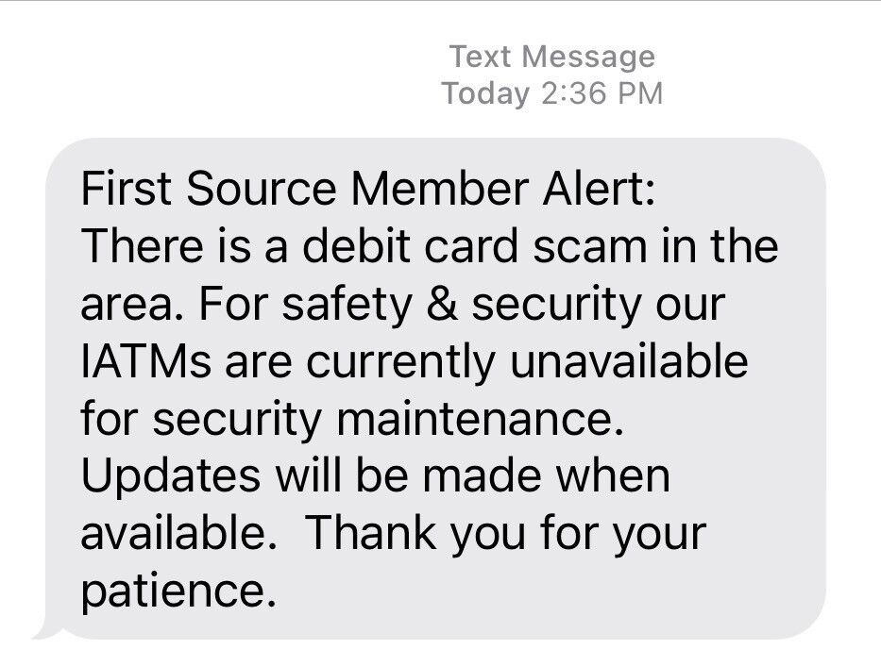
Task: Click "Thank you for your" text
Action: click(505, 535)
